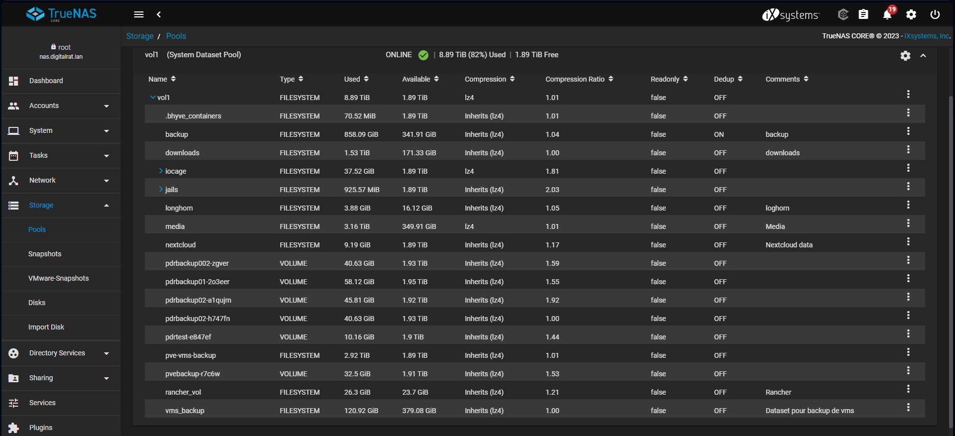Open Snapshots in the Storage menu
This screenshot has width=955, height=436.
(45, 254)
